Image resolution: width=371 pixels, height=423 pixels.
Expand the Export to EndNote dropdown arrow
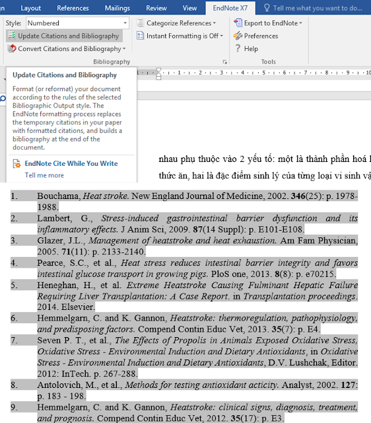[x=300, y=23]
